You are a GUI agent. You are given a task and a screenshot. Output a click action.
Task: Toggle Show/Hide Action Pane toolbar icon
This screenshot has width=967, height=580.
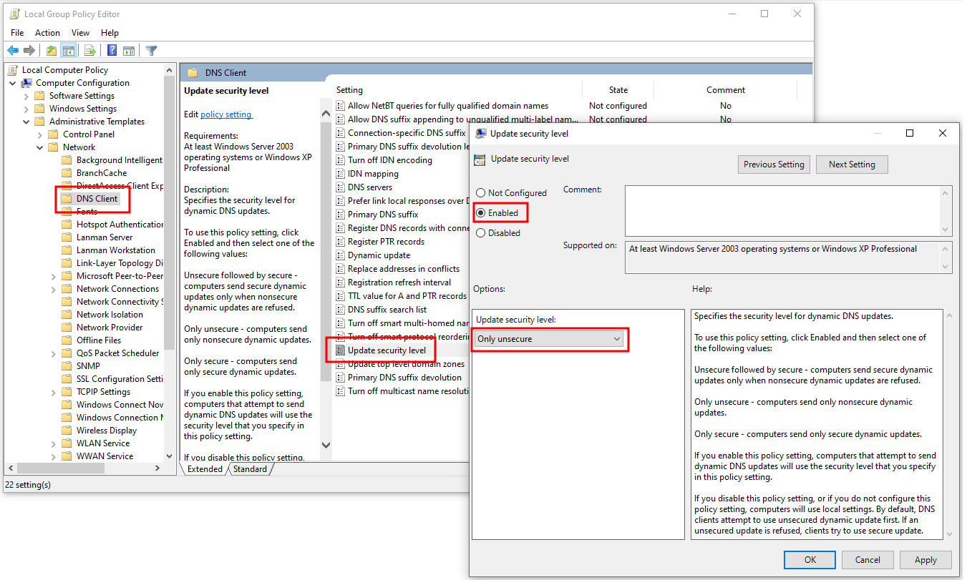(x=129, y=50)
